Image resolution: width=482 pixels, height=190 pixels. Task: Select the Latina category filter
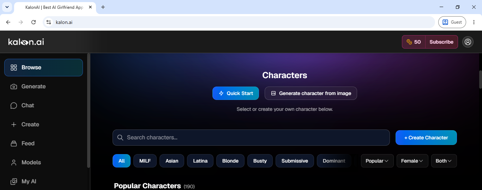pyautogui.click(x=200, y=161)
